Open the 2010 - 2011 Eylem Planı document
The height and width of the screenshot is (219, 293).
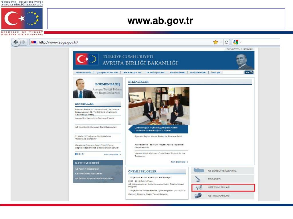140,181
